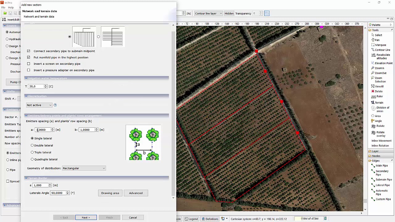
Task: Open the Drawing area button
Action: tap(110, 193)
